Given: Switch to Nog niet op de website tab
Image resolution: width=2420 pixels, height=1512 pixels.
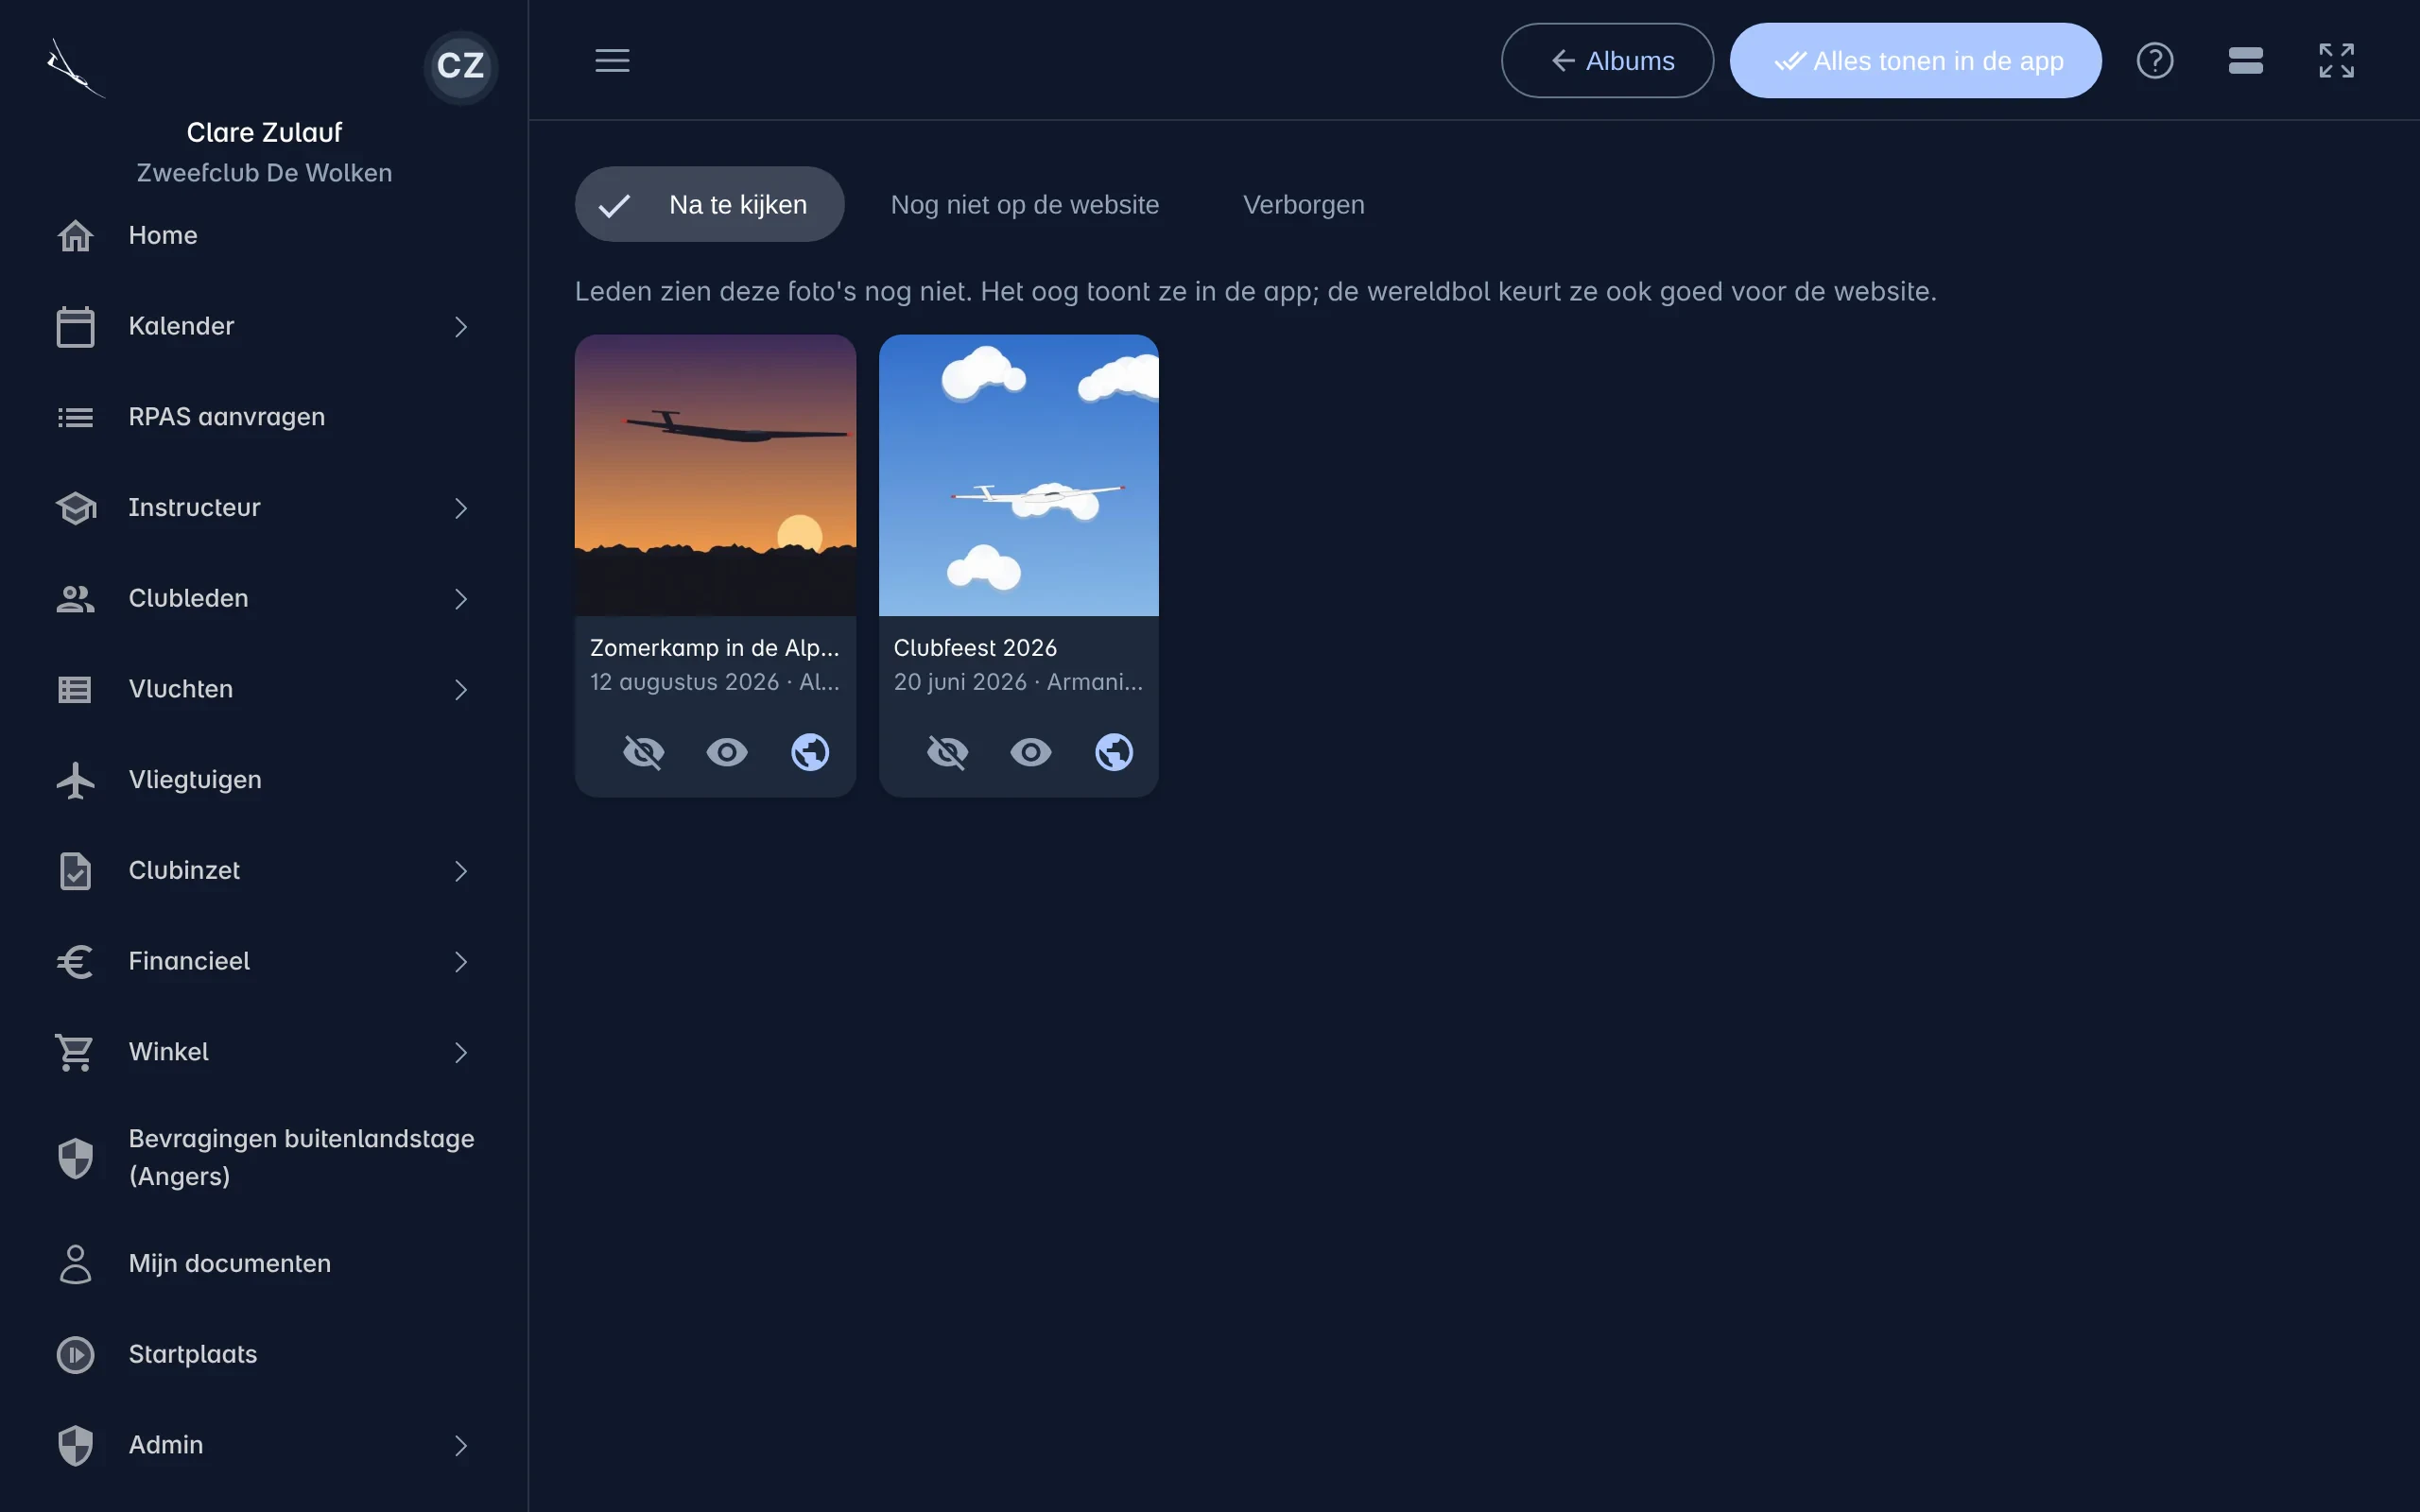Looking at the screenshot, I should (x=1024, y=205).
